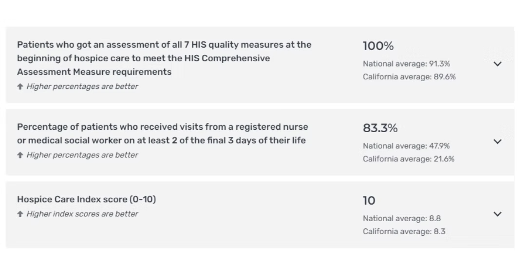The width and height of the screenshot is (526, 278).
Task: Click the up arrow under Hospice Care Index
Action: pyautogui.click(x=20, y=214)
